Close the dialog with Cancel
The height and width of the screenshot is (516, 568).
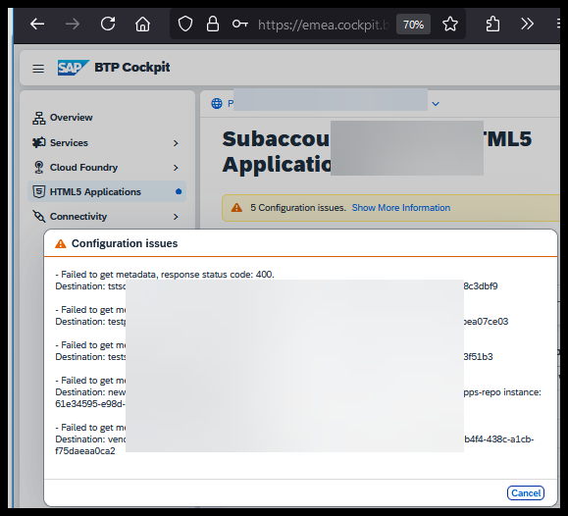click(526, 493)
